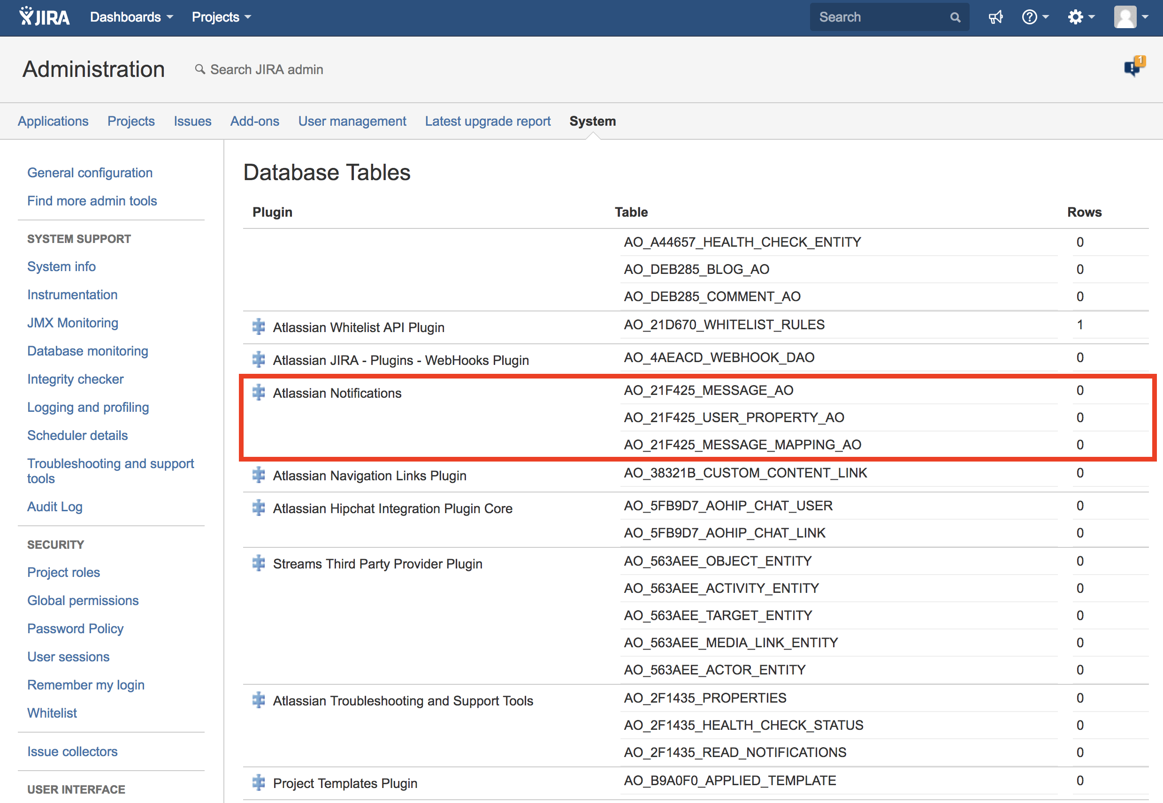Open announcements via the megaphone icon
Image resolution: width=1163 pixels, height=803 pixels.
point(995,16)
